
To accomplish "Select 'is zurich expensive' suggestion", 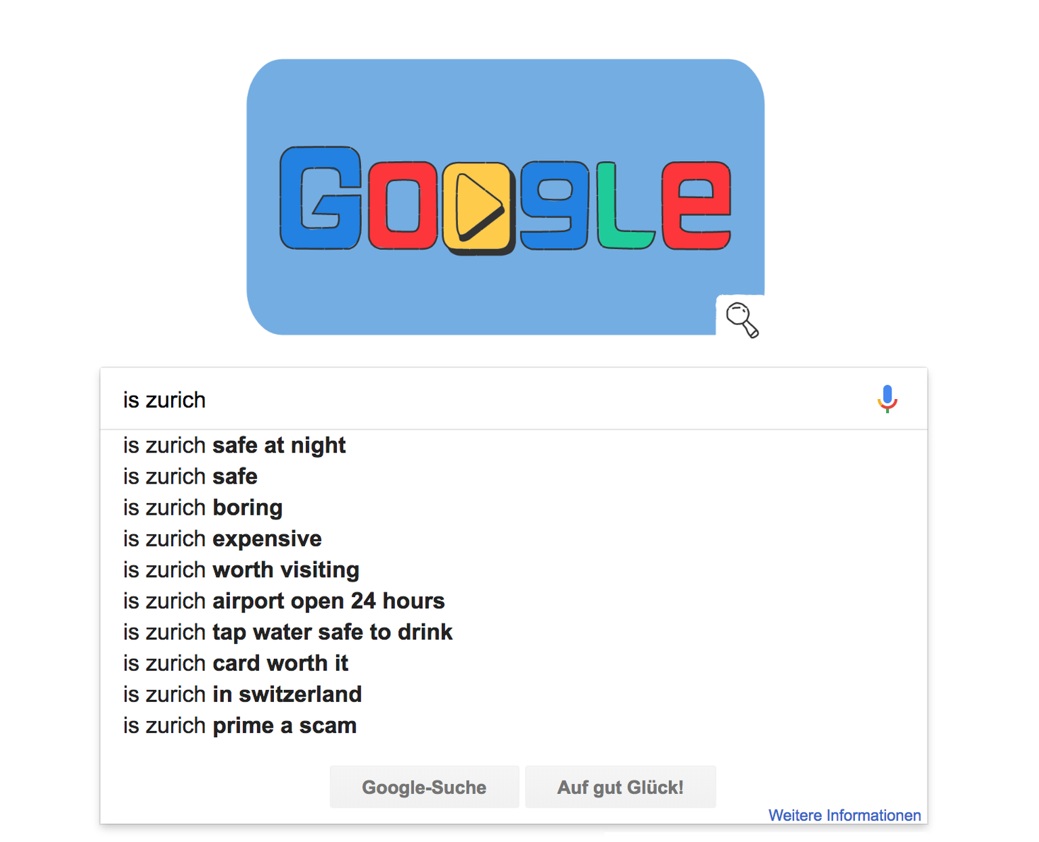I will click(x=222, y=539).
